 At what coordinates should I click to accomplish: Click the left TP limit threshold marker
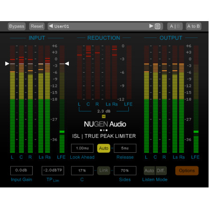click(7, 64)
